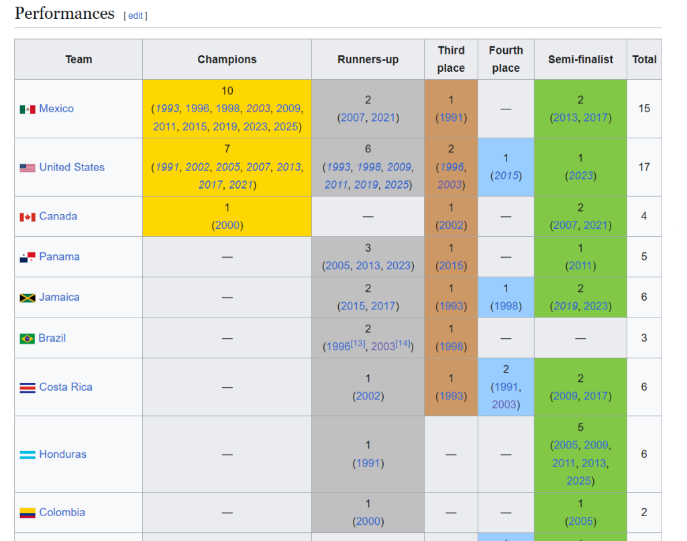
Task: Open 2002 in United States Champions cell
Action: [x=198, y=167]
